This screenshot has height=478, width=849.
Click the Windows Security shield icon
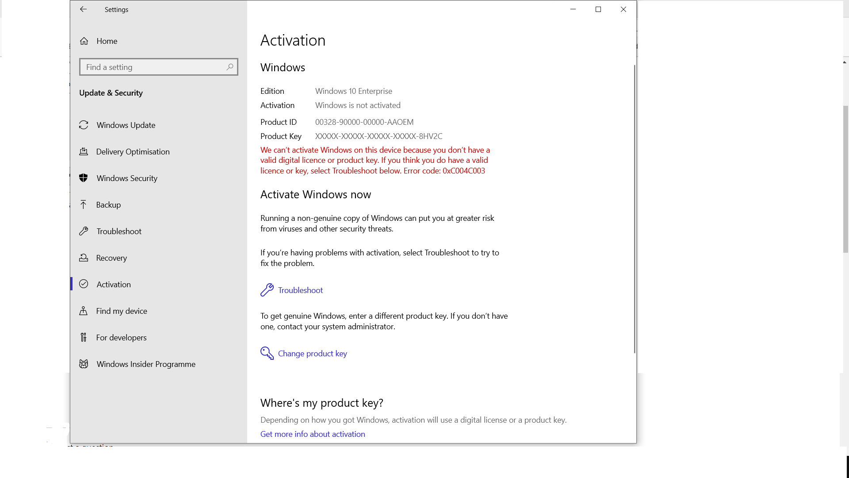click(84, 178)
